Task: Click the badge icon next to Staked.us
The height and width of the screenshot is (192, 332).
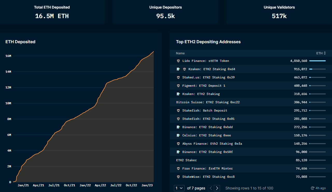Action: [178, 77]
